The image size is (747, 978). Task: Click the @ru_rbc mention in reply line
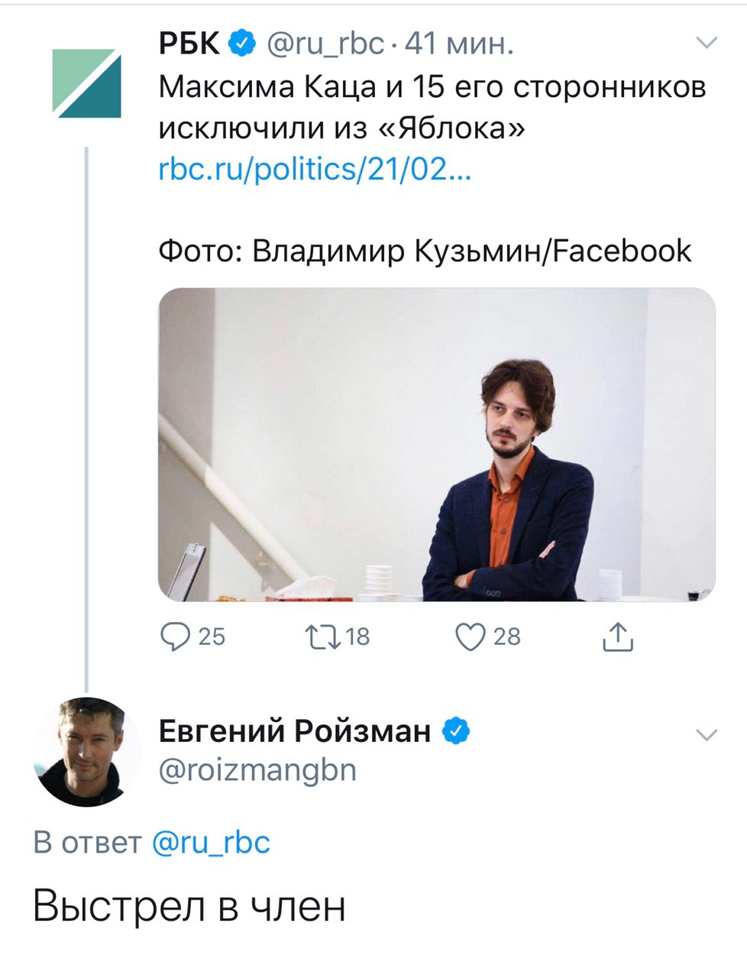coord(212,842)
